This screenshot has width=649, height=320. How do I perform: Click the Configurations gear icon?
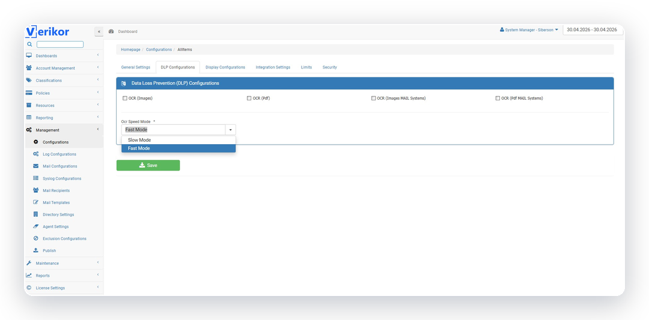pos(35,142)
